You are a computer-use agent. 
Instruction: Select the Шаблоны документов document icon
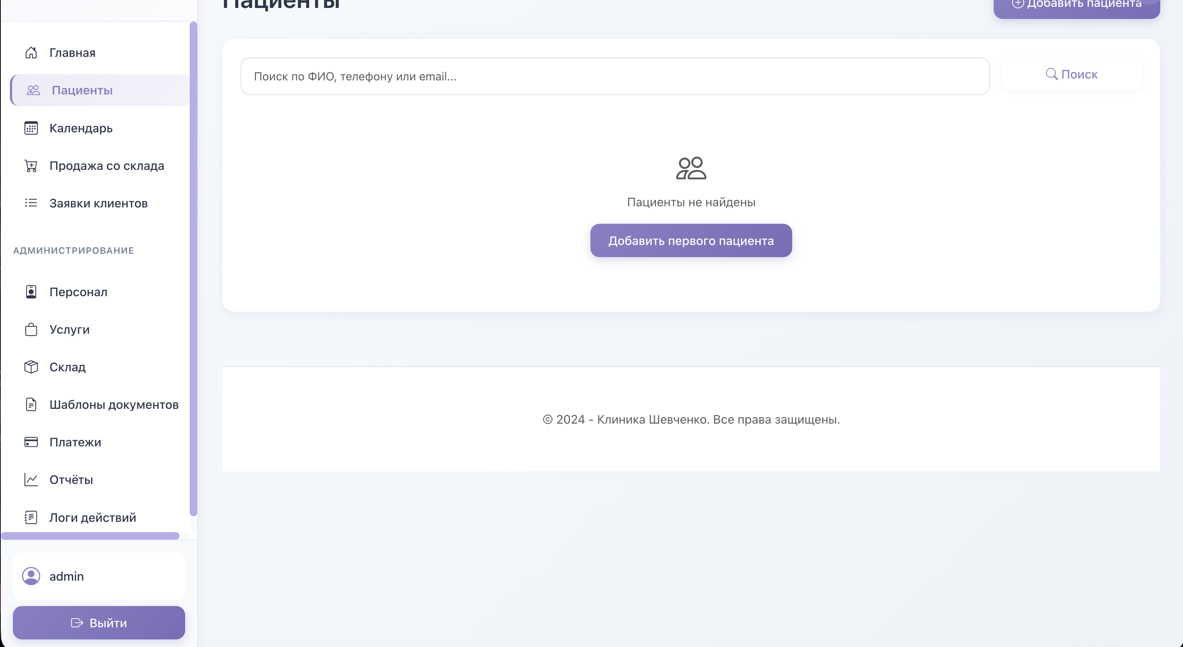(31, 405)
